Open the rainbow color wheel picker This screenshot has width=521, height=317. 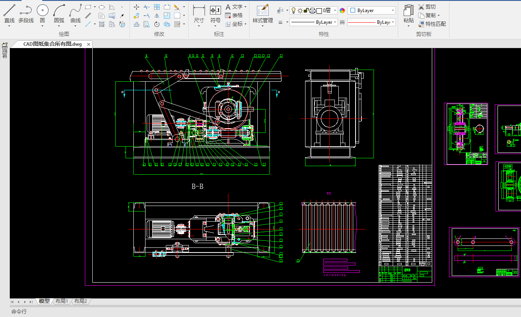click(342, 11)
